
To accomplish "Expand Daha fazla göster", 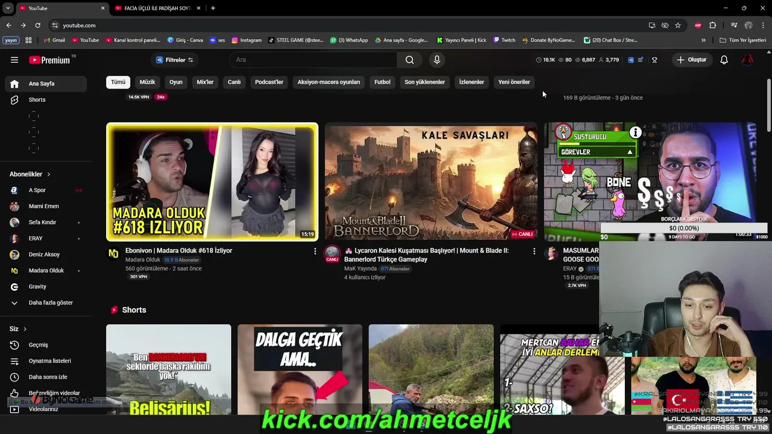I will (x=45, y=303).
